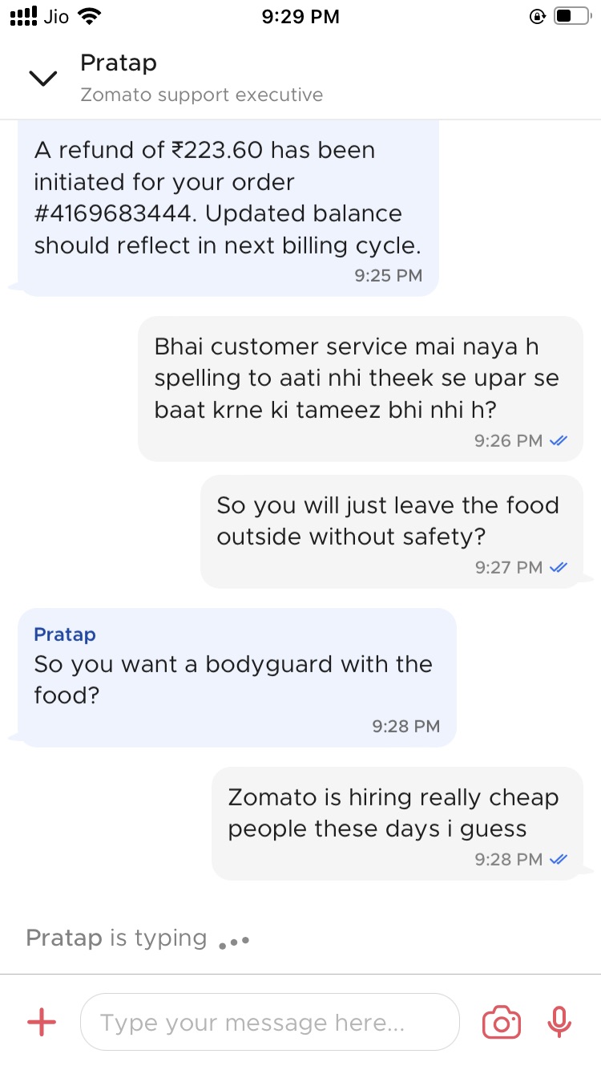
Task: Tap the 9:29 PM status bar clock
Action: (300, 16)
